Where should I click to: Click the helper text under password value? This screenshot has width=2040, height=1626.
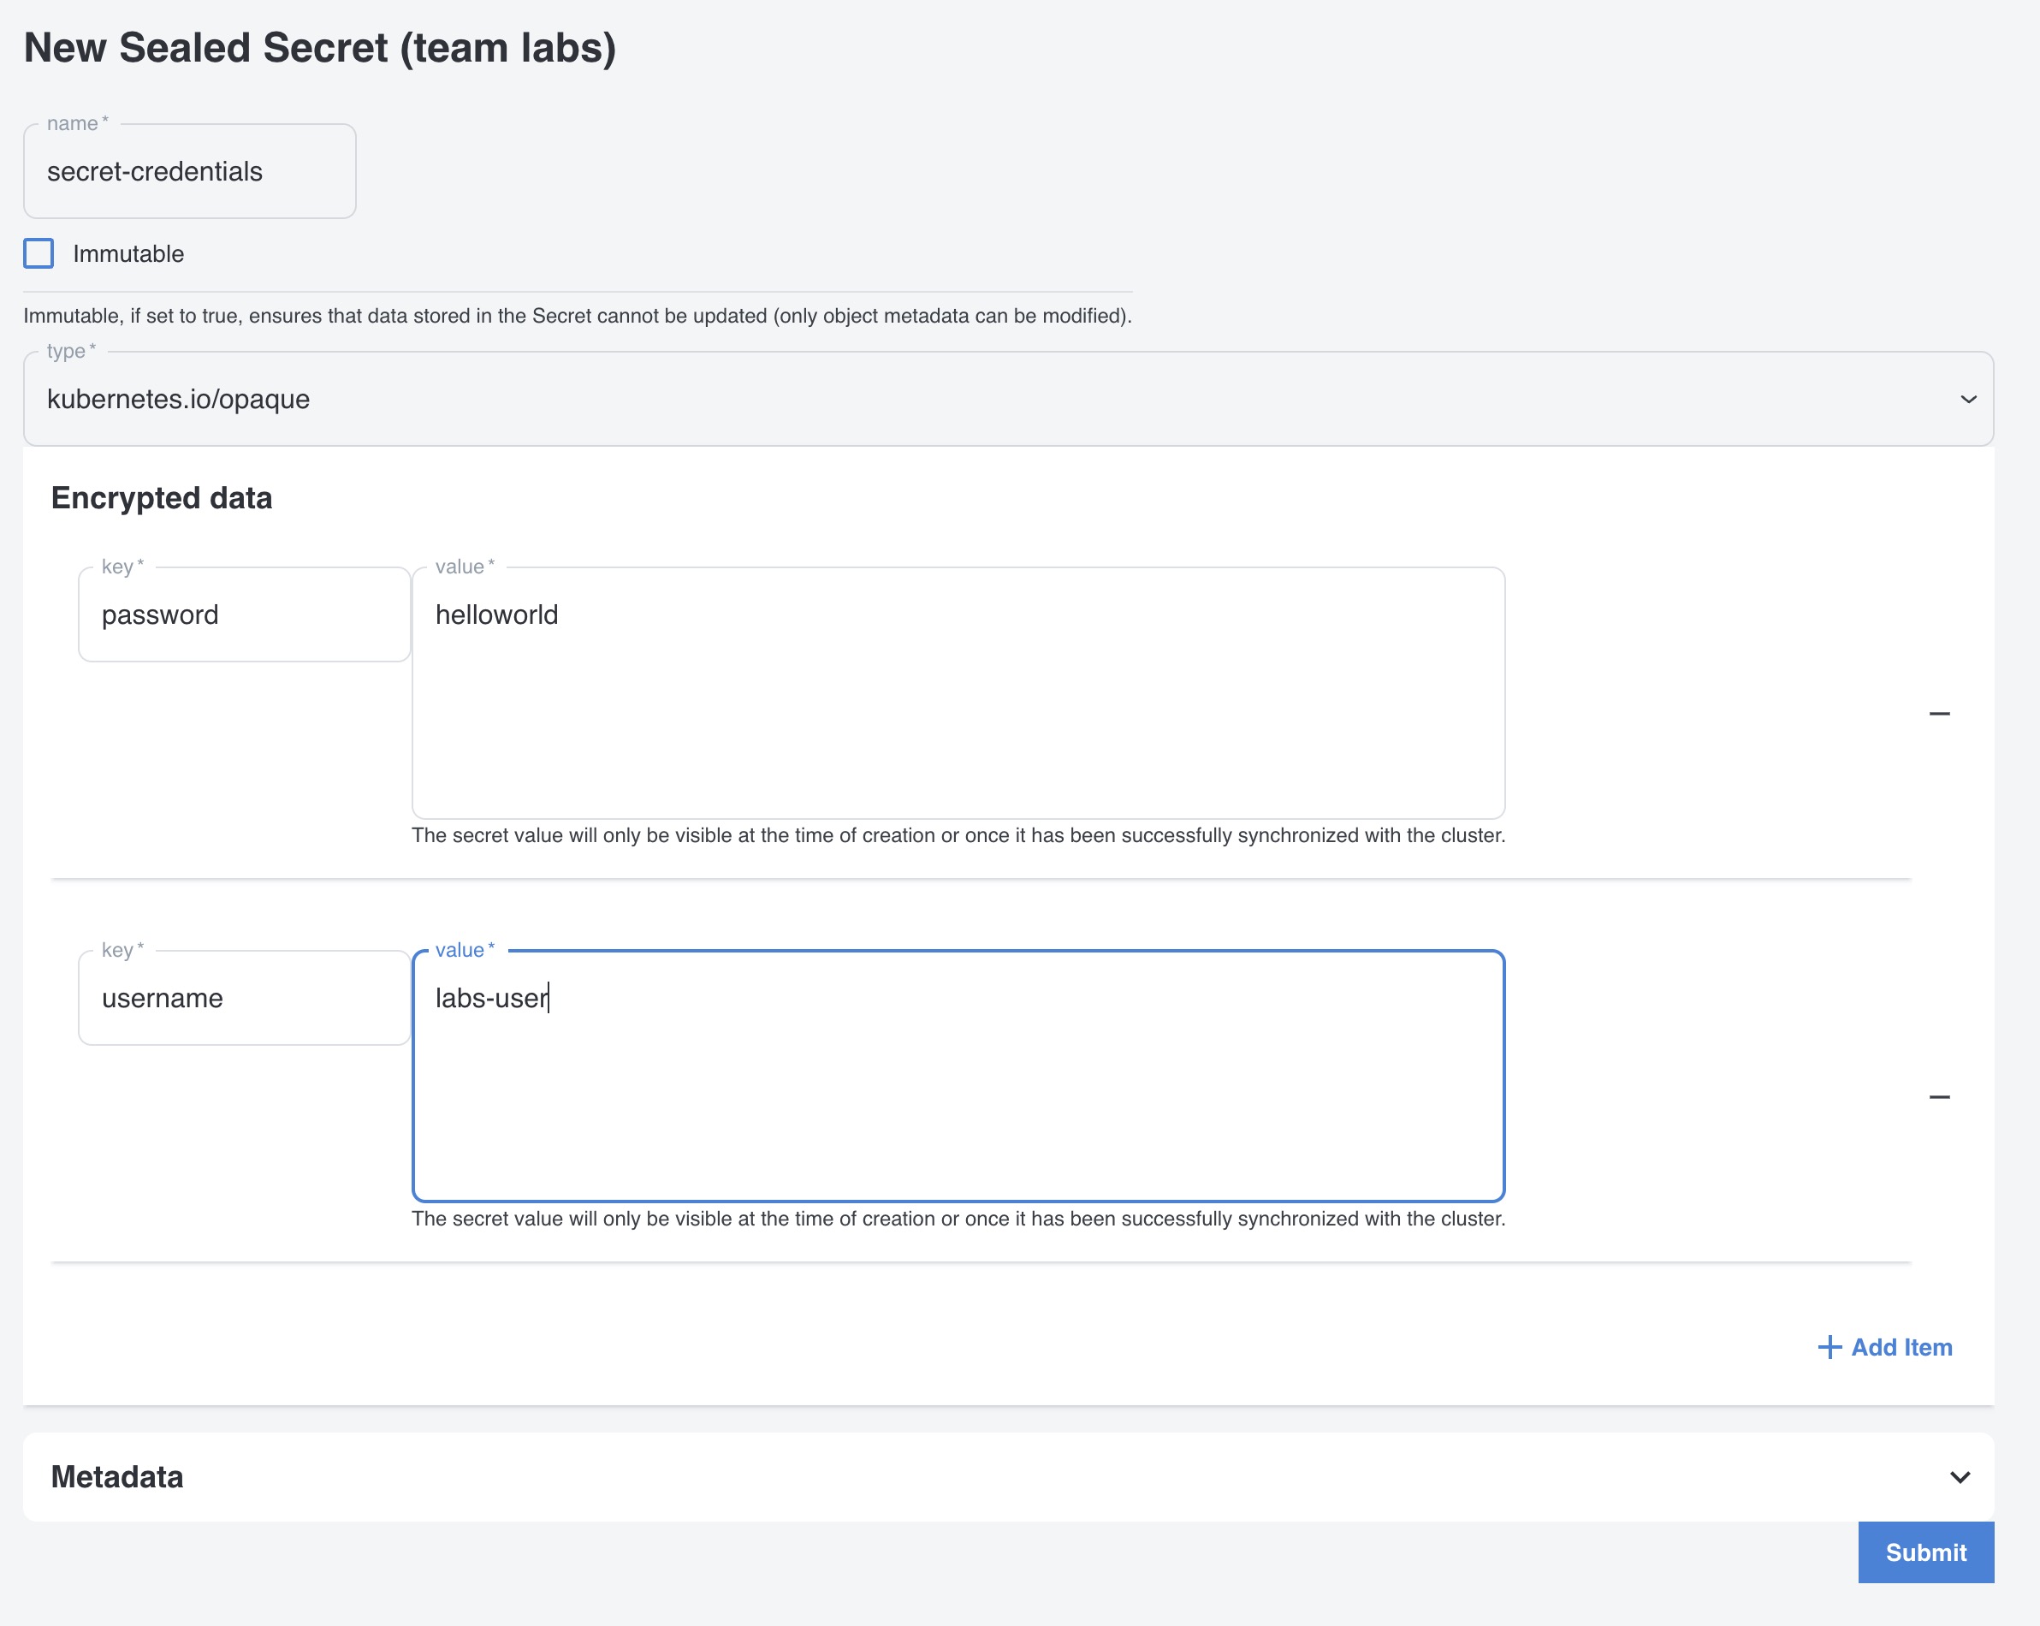click(958, 836)
